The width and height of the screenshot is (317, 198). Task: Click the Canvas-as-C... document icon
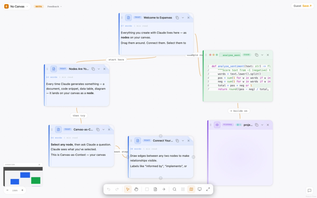pyautogui.click(x=58, y=129)
